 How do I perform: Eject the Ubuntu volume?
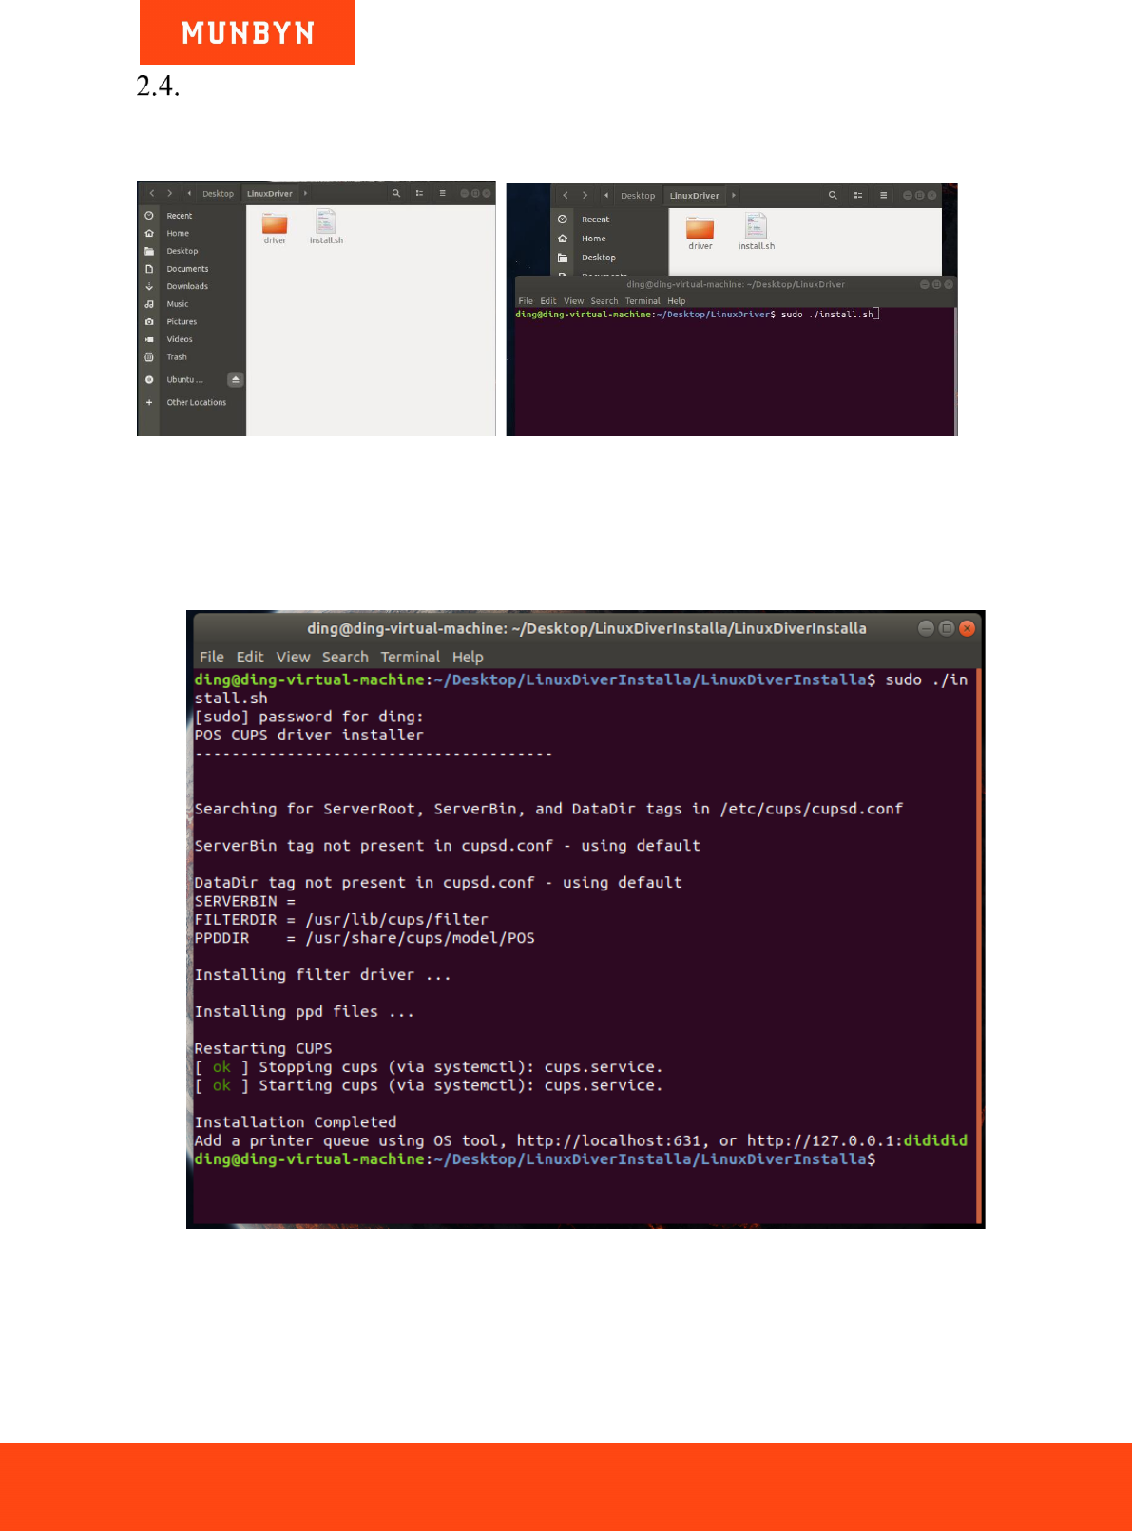click(x=236, y=380)
